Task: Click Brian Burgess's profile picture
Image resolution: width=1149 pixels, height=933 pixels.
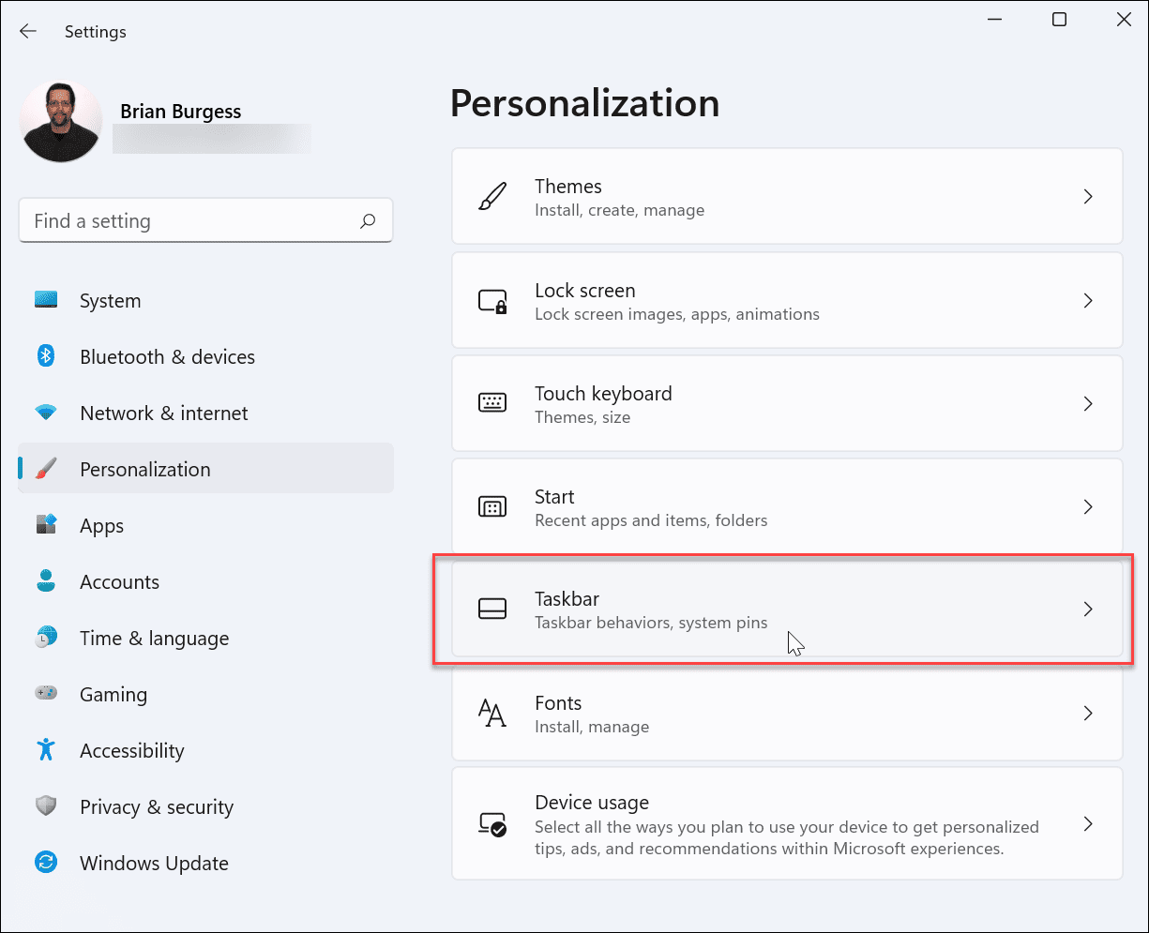Action: (x=60, y=120)
